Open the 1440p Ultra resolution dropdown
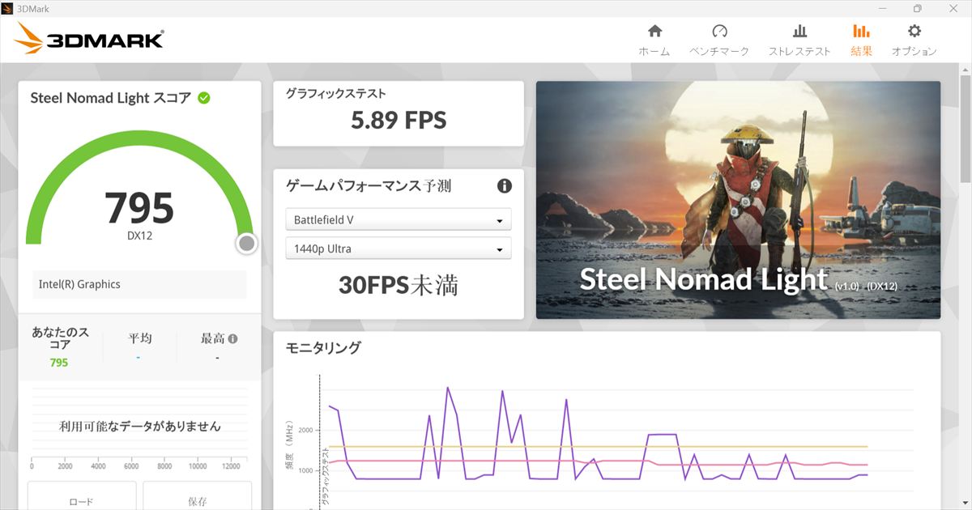This screenshot has height=510, width=972. pos(399,249)
